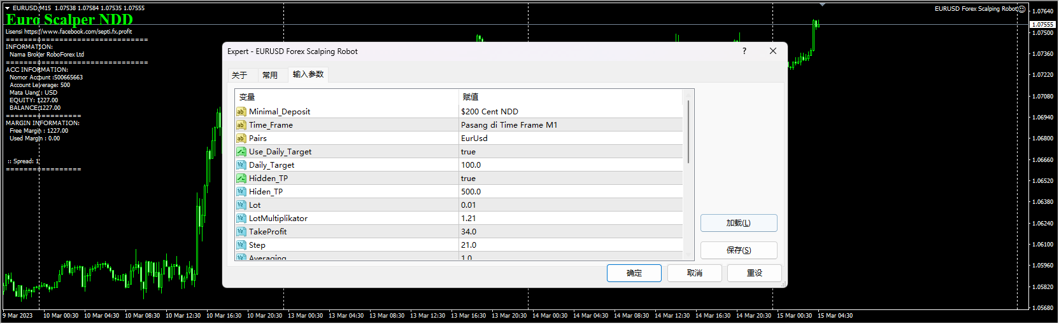Image resolution: width=1059 pixels, height=324 pixels.
Task: Select the Daily_Target variable name
Action: click(x=271, y=165)
